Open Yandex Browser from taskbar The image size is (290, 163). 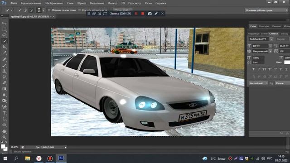click(39, 158)
